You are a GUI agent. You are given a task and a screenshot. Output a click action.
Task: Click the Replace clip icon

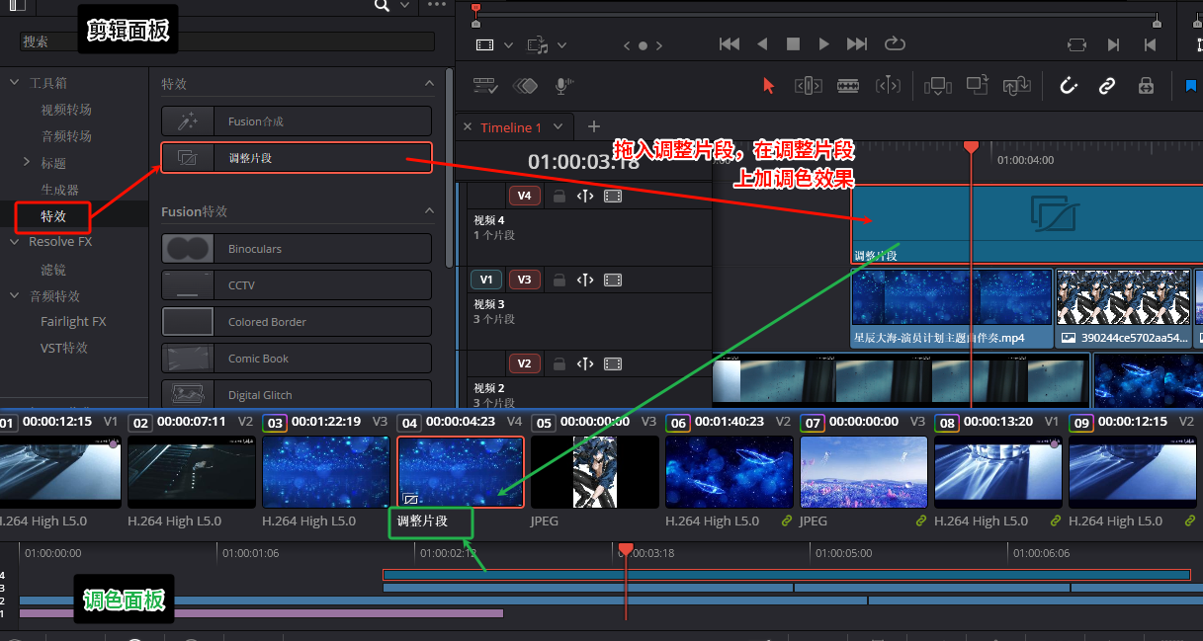[1017, 86]
